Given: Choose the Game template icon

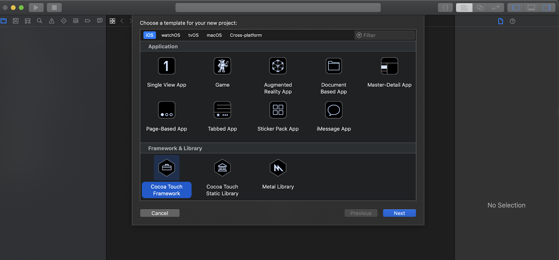Looking at the screenshot, I should [222, 66].
